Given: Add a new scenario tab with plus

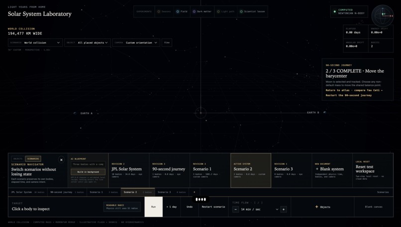Looking at the screenshot, I should pyautogui.click(x=195, y=192).
